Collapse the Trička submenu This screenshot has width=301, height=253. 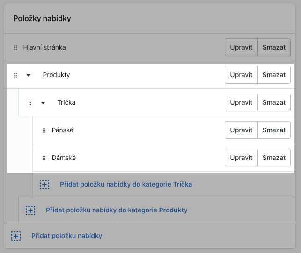[43, 102]
